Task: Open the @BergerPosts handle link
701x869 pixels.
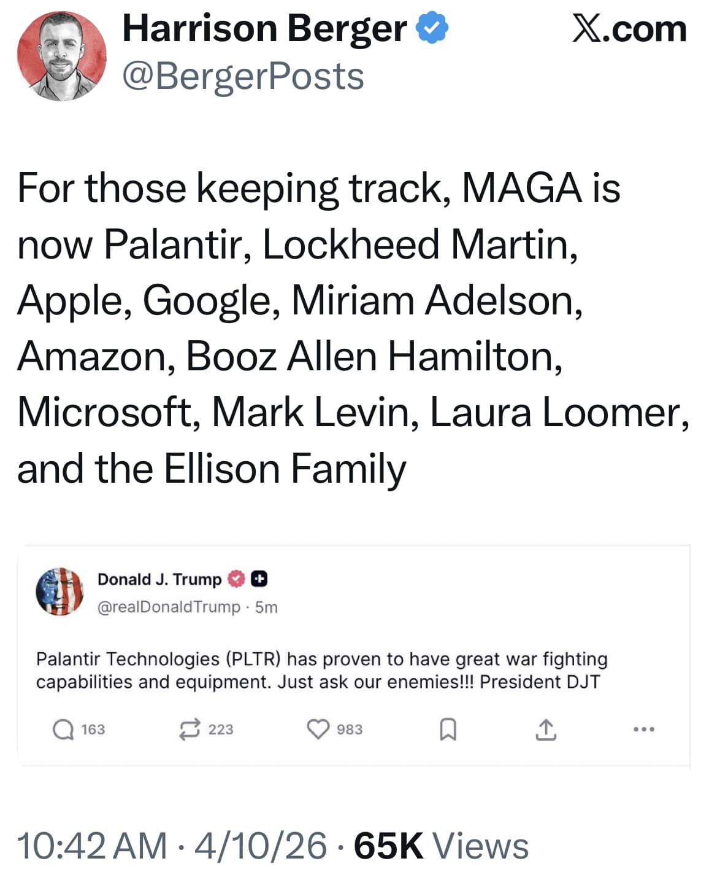Action: 243,77
